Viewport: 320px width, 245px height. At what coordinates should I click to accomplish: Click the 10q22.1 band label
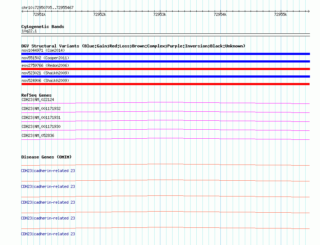pos(29,31)
